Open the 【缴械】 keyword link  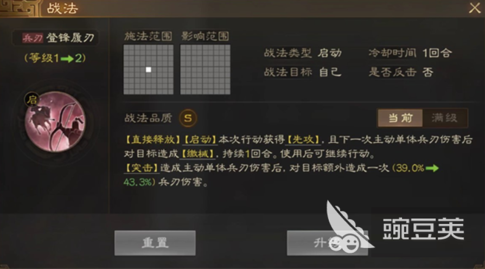tap(197, 153)
